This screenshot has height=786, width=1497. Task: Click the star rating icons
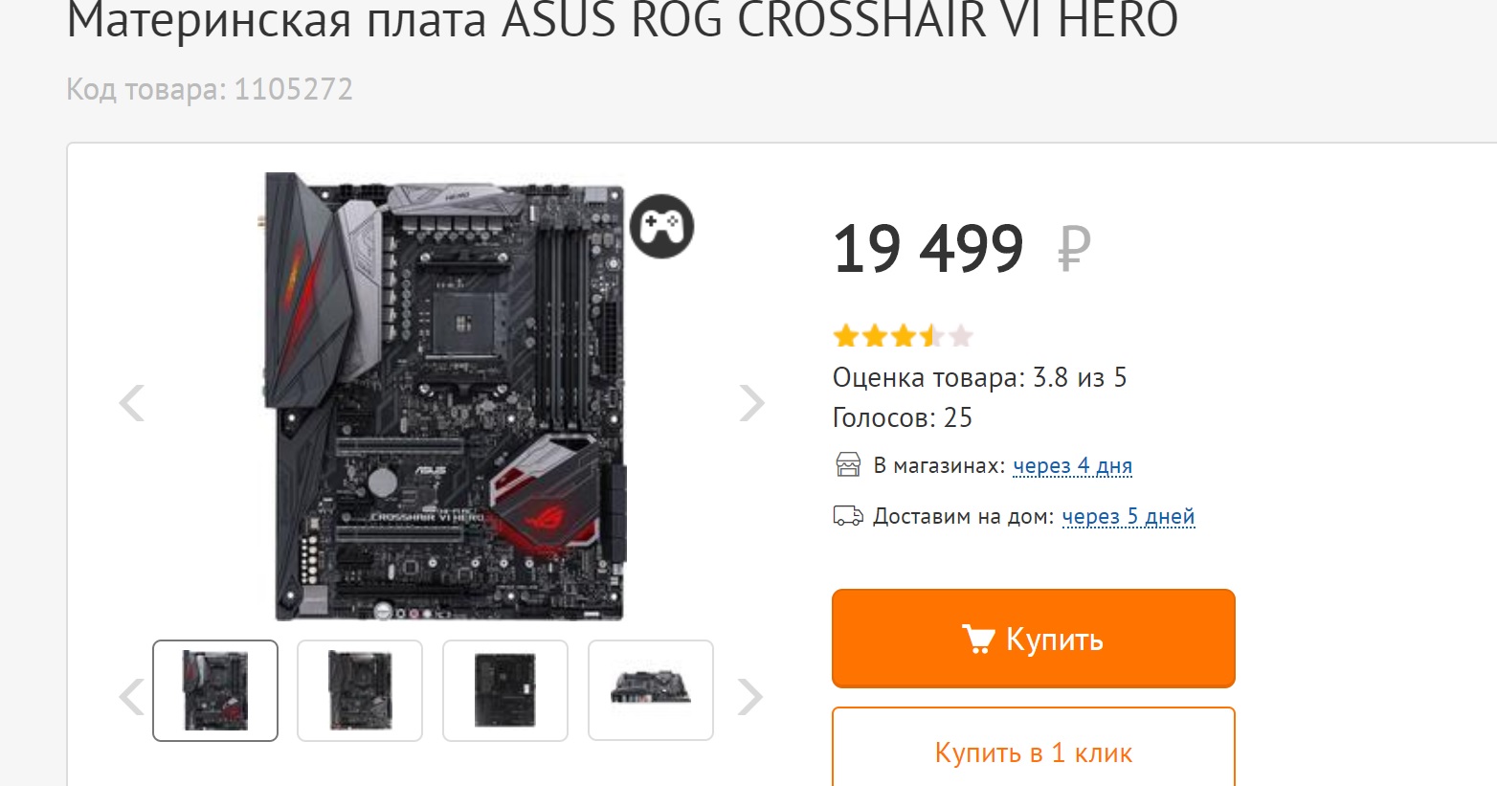pyautogui.click(x=903, y=336)
